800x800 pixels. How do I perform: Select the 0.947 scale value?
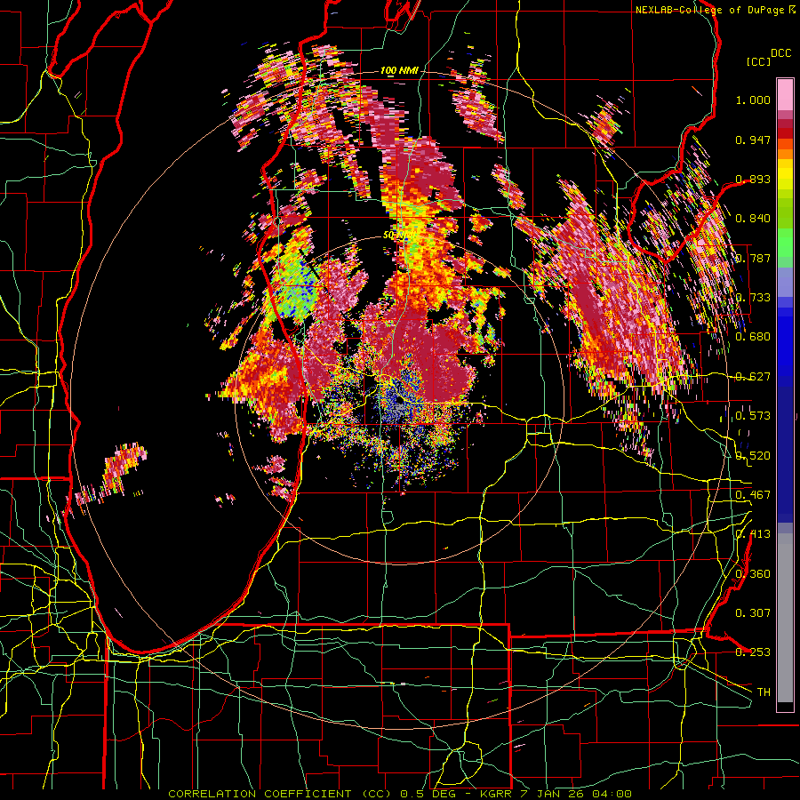753,140
